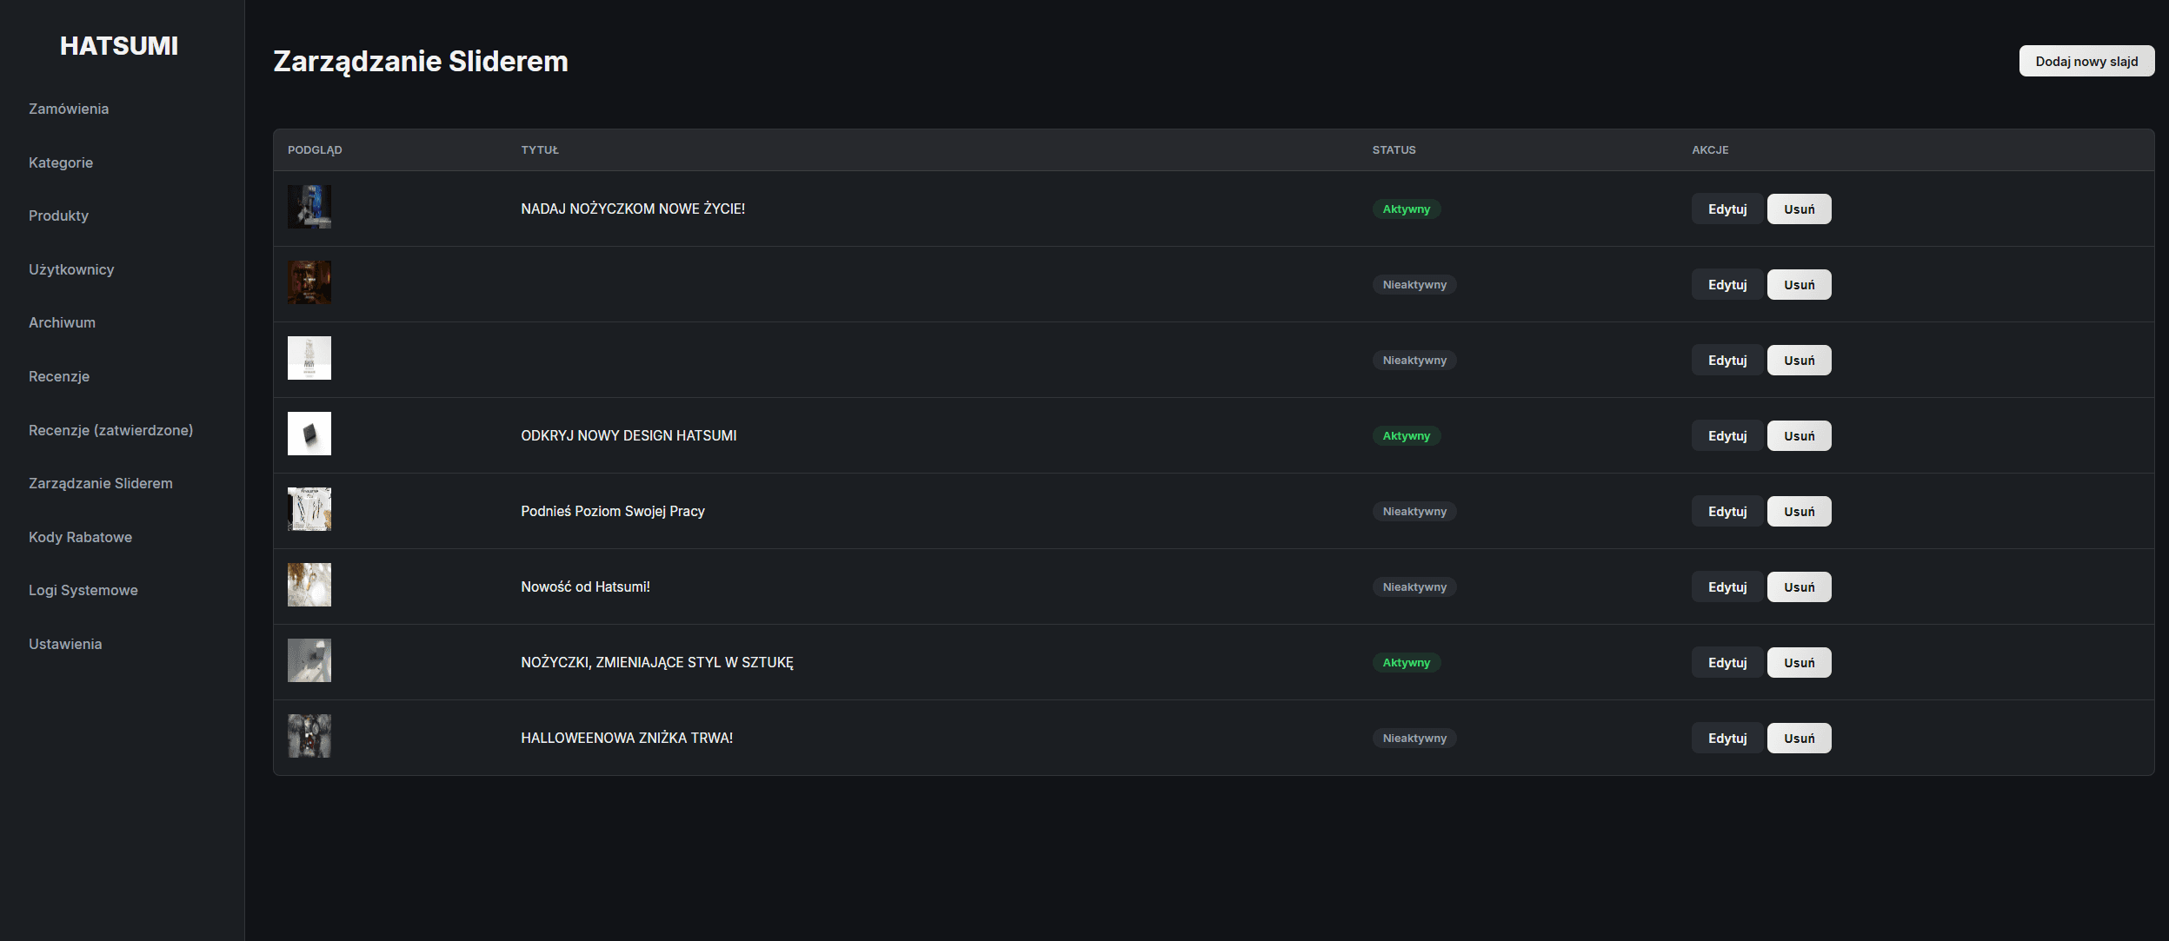Delete the untitled slide with dark brown thumbnail
This screenshot has height=941, width=2169.
[1799, 284]
